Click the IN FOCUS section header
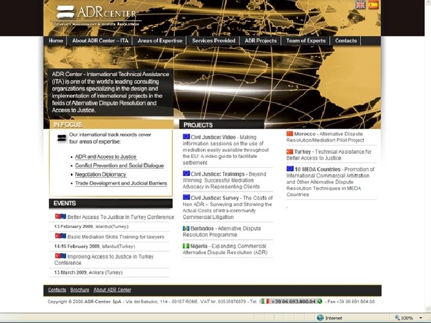This screenshot has width=431, height=323. 68,124
